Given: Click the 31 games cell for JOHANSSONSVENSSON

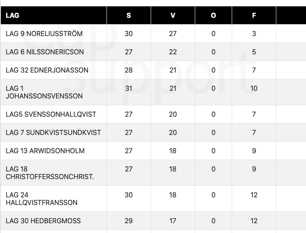Looking at the screenshot, I should (x=129, y=88).
